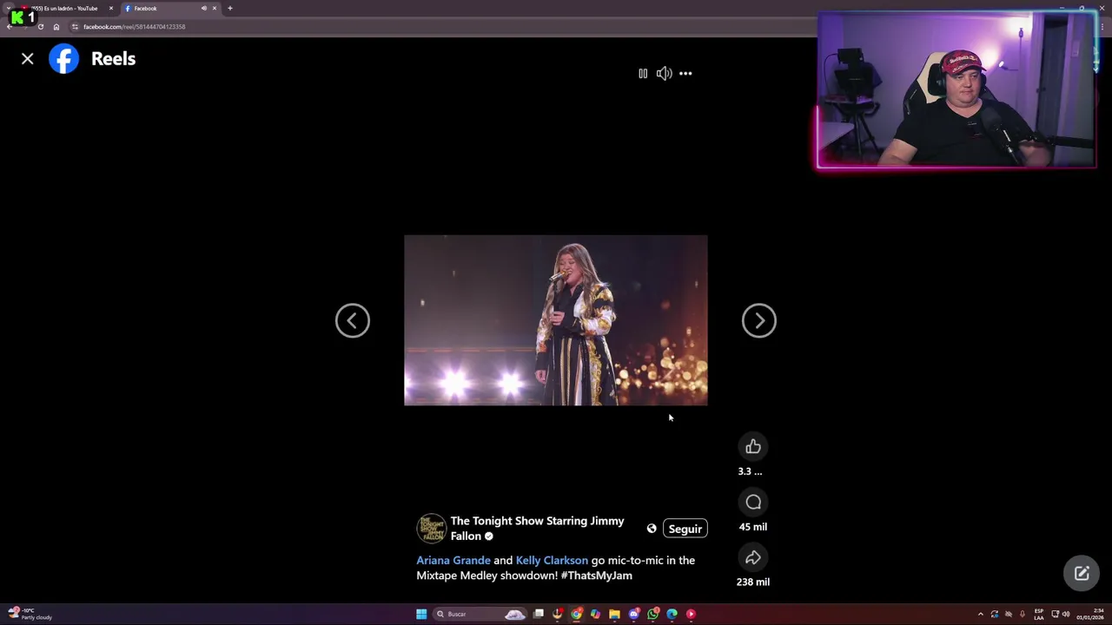Open the Facebook logo home link
Image resolution: width=1112 pixels, height=625 pixels.
63,59
